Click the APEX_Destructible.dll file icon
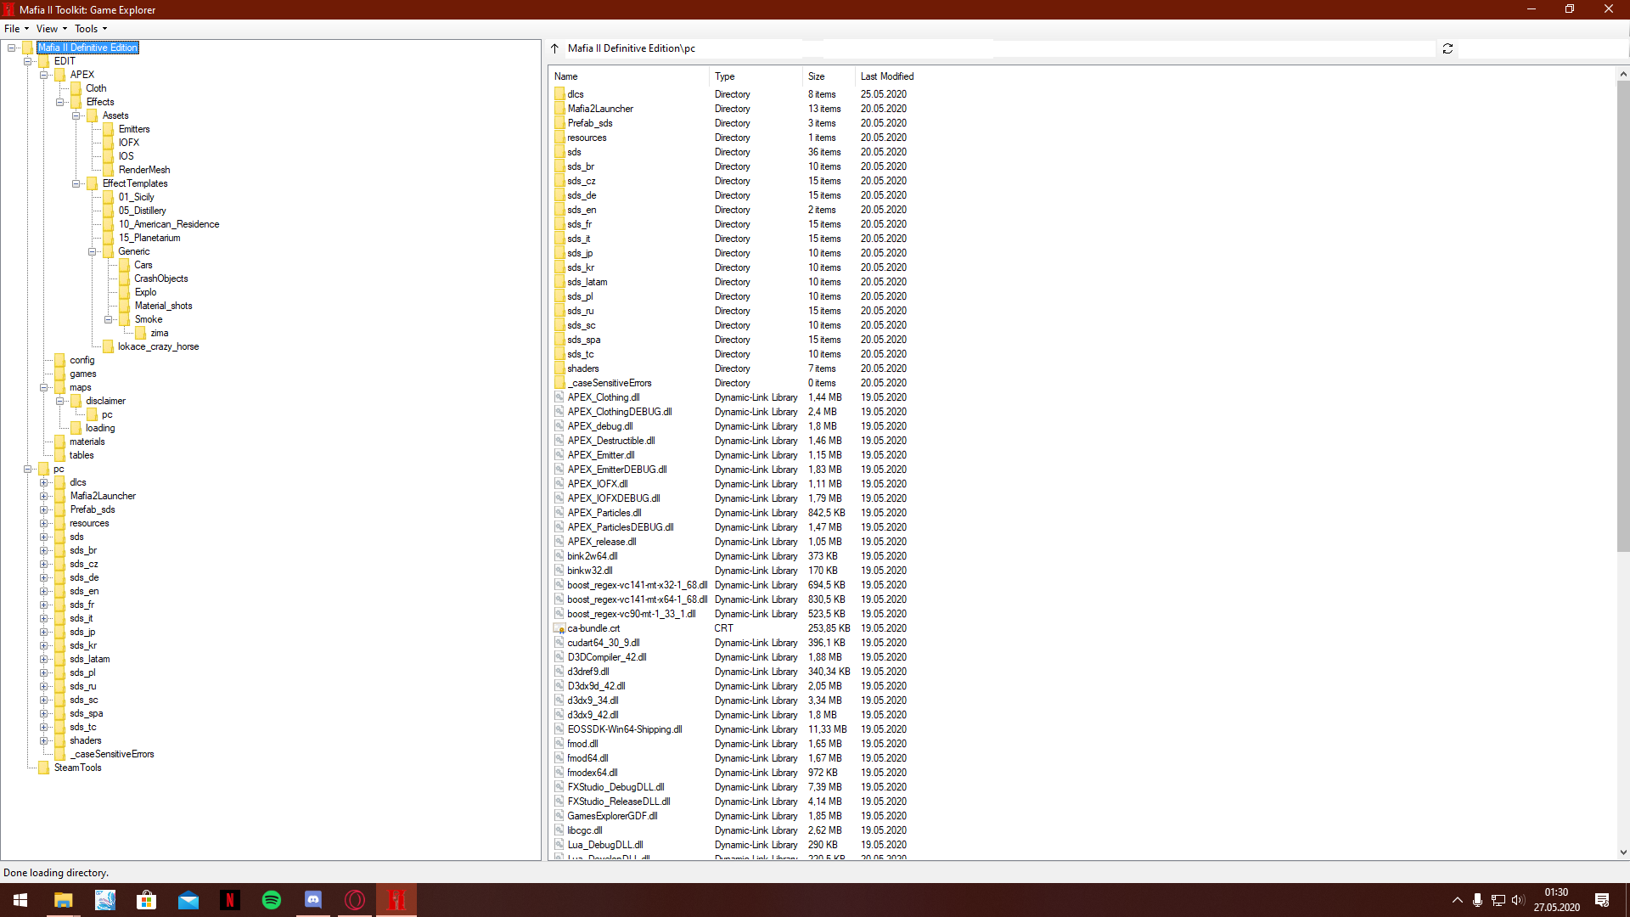The height and width of the screenshot is (917, 1630). (559, 441)
